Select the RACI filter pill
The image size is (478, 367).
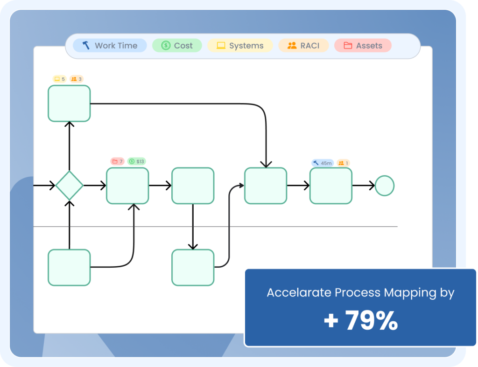tap(303, 46)
